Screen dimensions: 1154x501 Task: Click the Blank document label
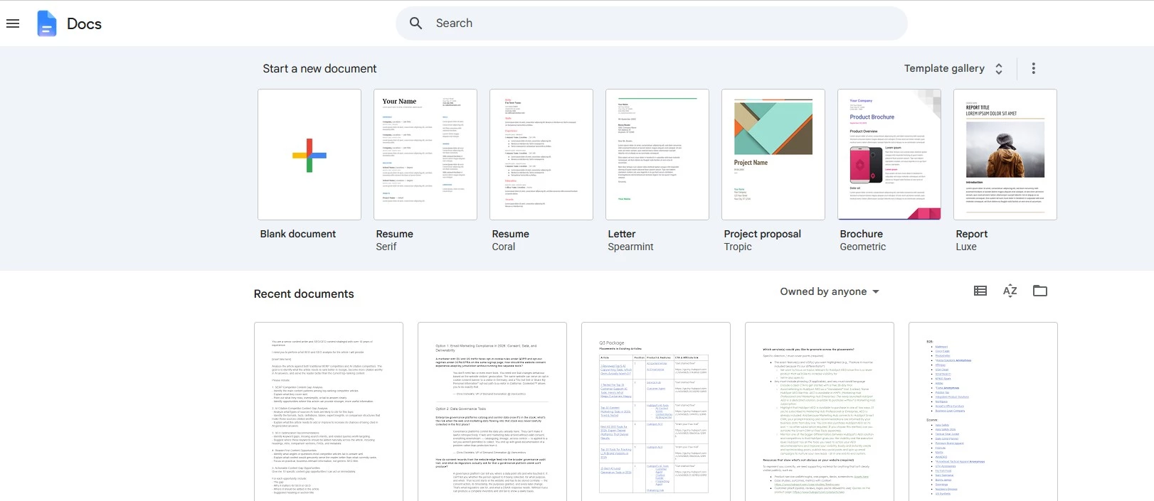click(x=298, y=234)
